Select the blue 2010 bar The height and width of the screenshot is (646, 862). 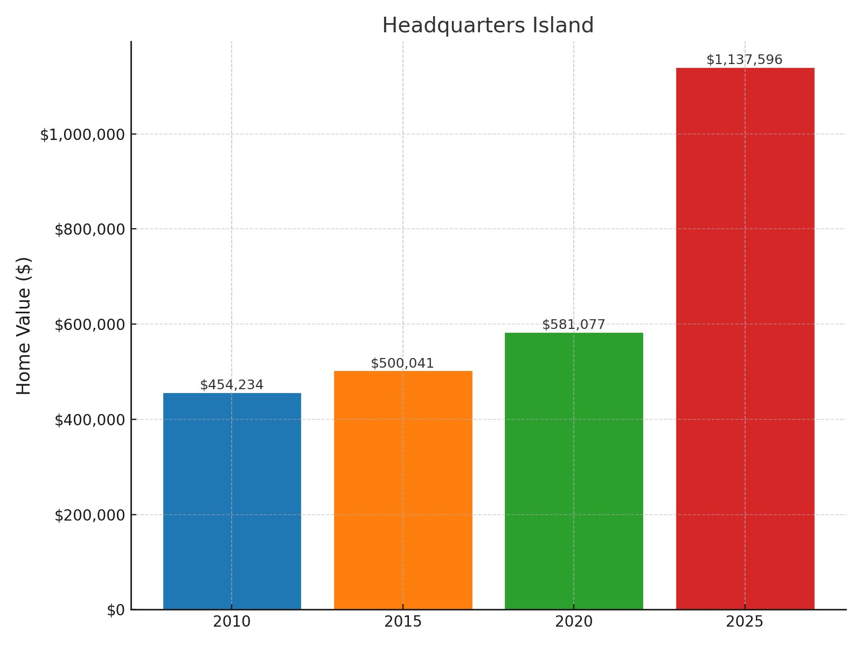(x=232, y=501)
